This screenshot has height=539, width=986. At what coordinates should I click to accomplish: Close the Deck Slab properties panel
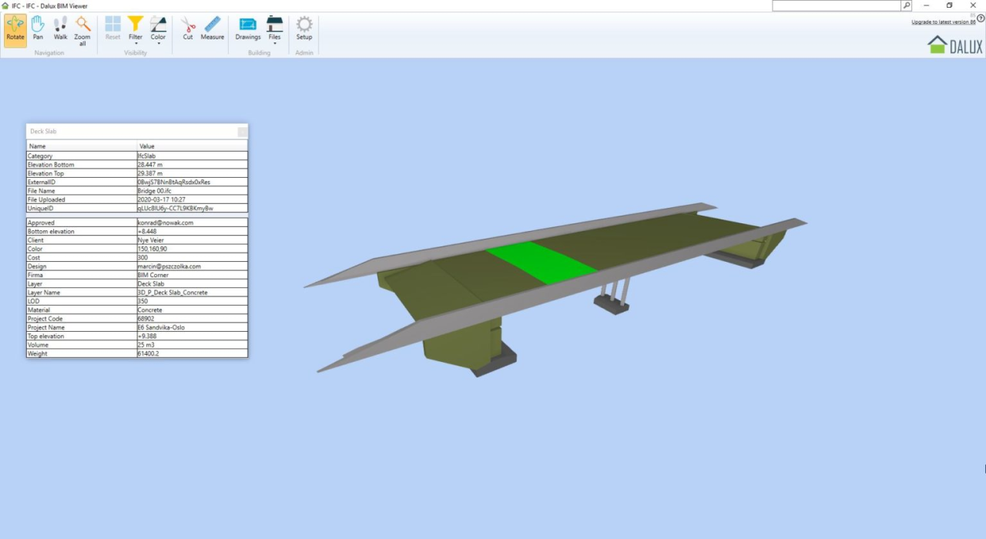243,132
